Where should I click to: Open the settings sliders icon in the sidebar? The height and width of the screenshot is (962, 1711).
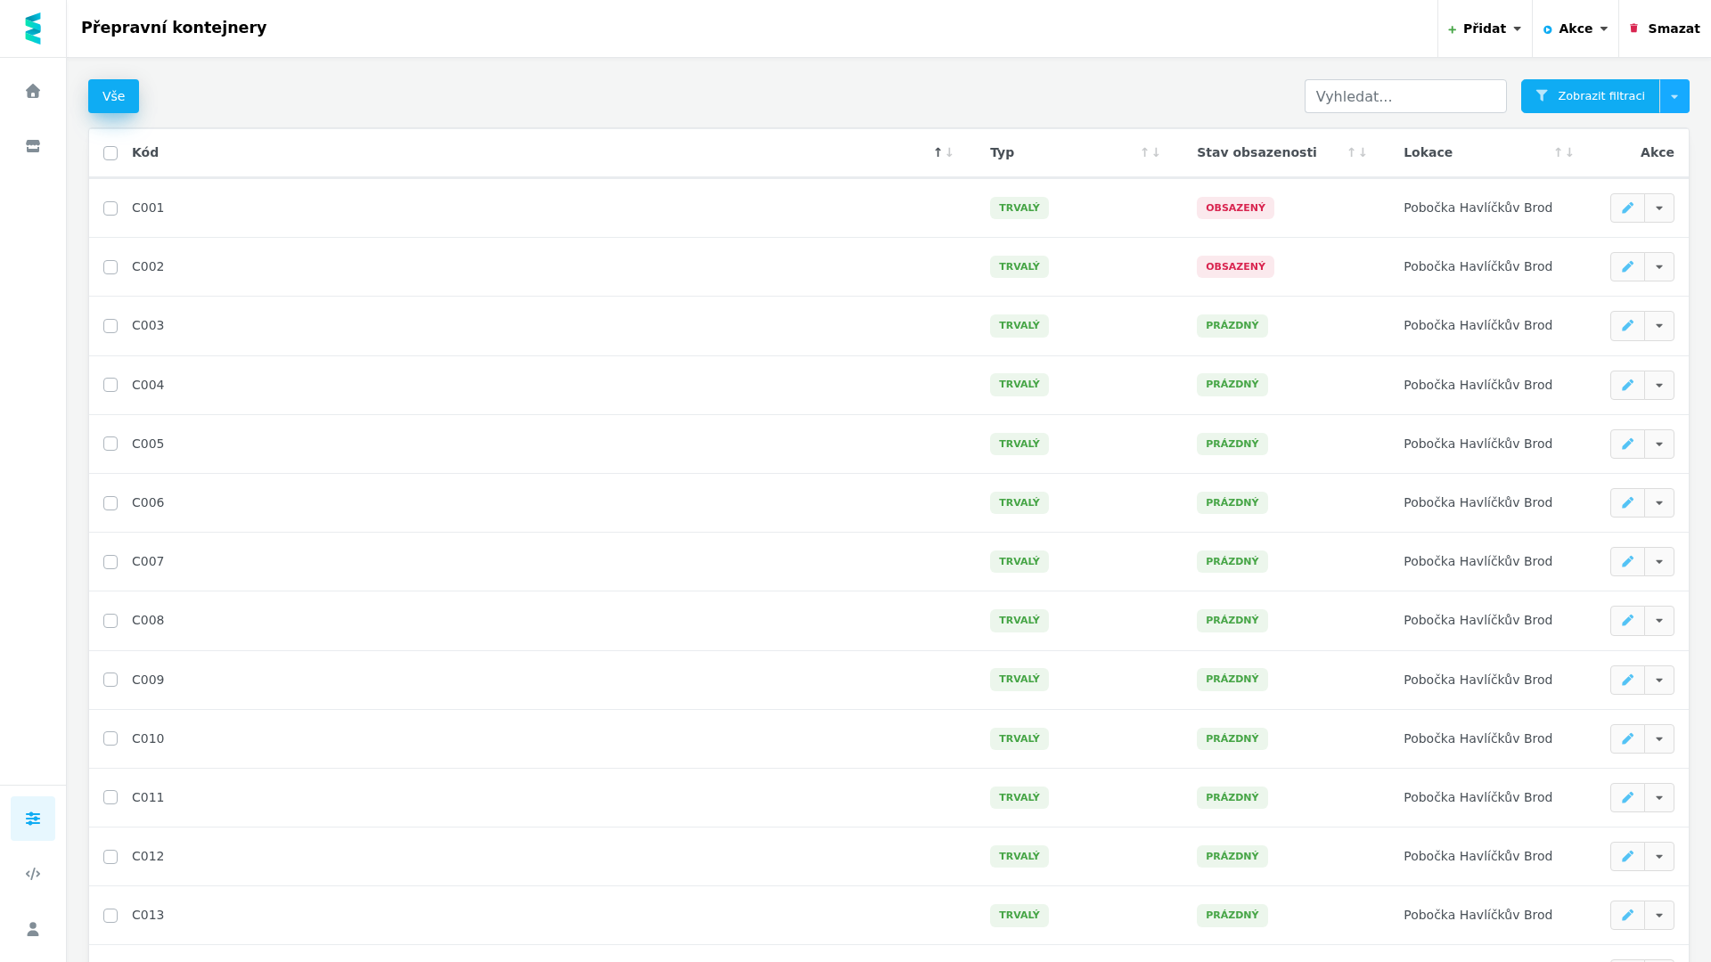33,819
